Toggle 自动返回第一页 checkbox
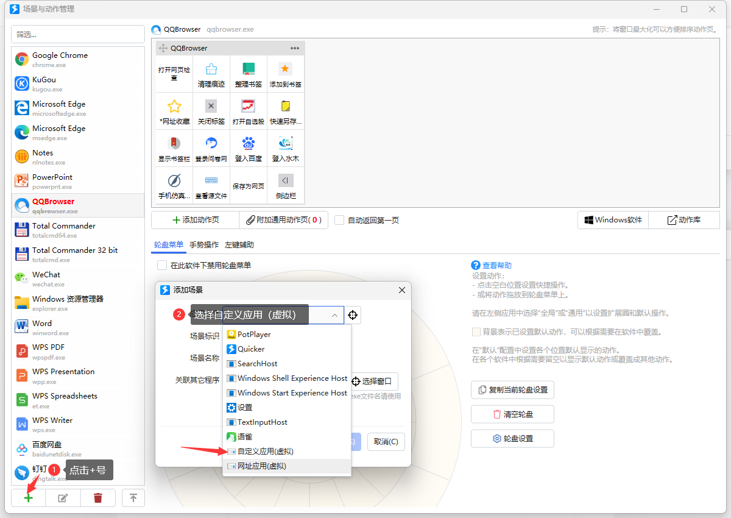Image resolution: width=731 pixels, height=518 pixels. pyautogui.click(x=339, y=220)
